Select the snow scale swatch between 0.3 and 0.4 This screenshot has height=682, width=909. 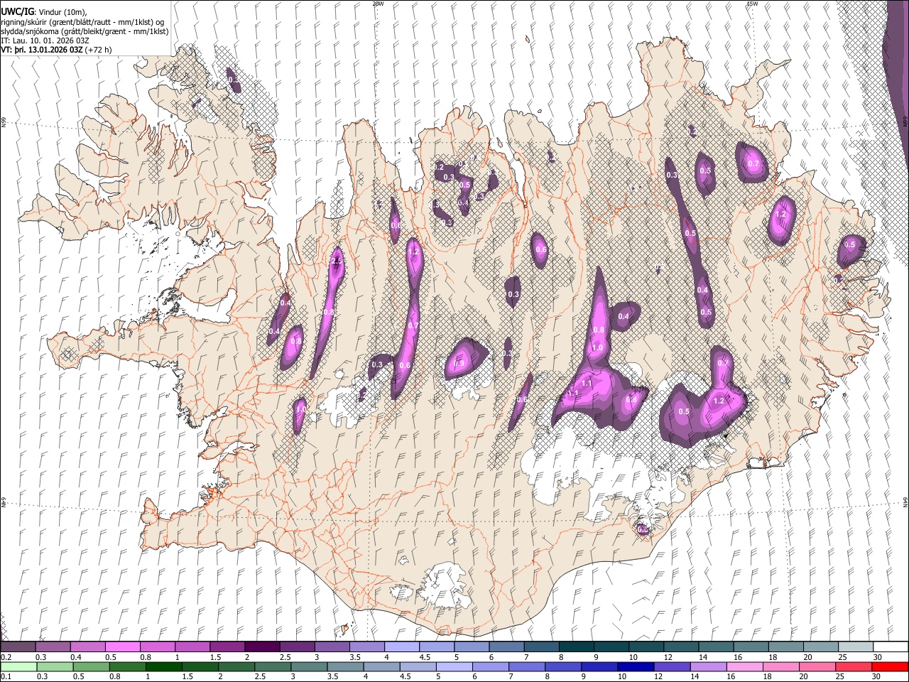(x=53, y=646)
